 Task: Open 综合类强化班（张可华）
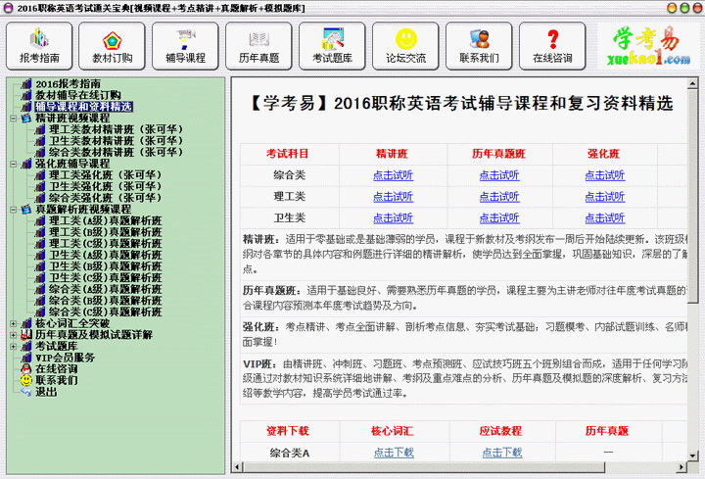[105, 198]
